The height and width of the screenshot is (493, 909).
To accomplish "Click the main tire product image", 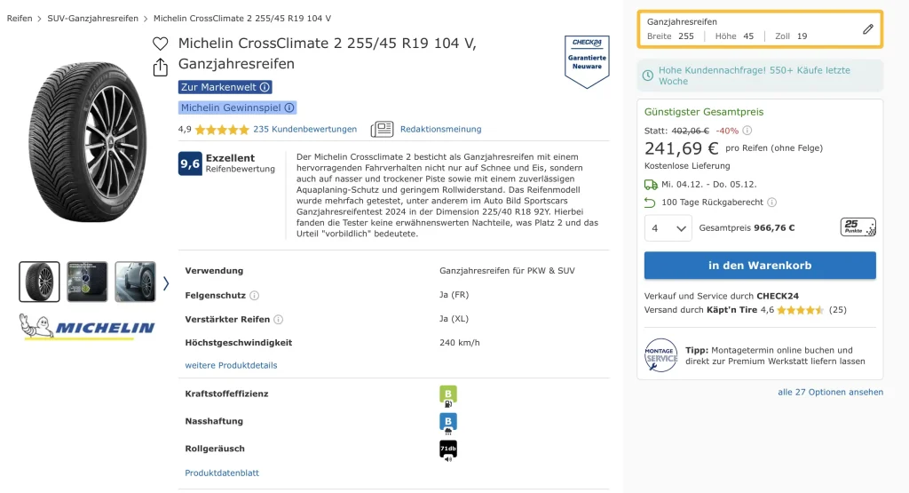I will [87, 142].
